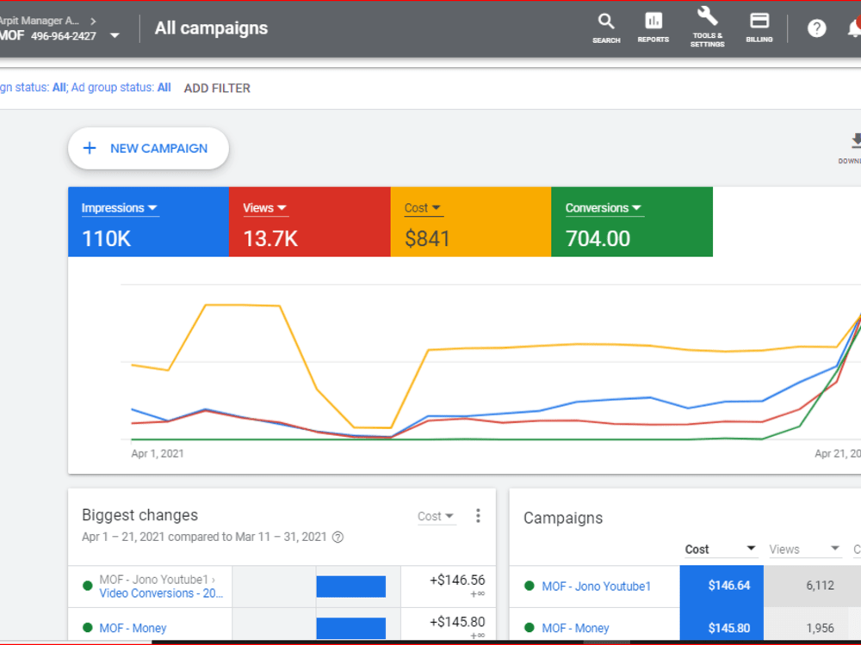Click the +$145.80 change value
The width and height of the screenshot is (861, 645).
pos(457,622)
